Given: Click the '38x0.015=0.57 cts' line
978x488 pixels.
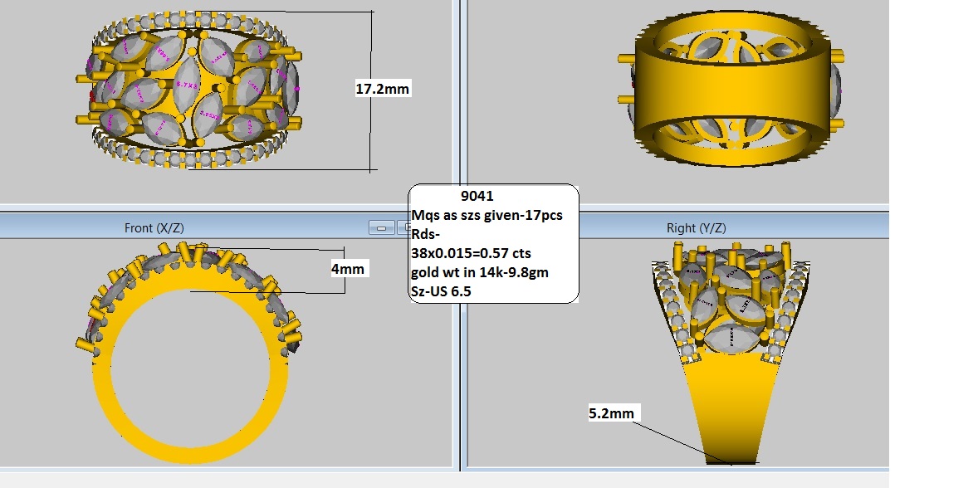Looking at the screenshot, I should pyautogui.click(x=472, y=254).
